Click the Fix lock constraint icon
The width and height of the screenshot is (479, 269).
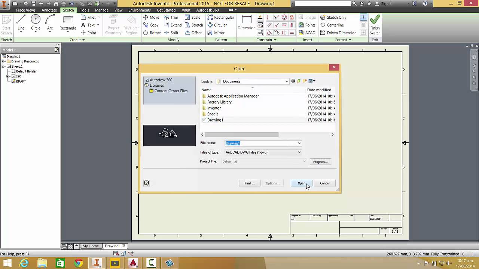point(292,17)
